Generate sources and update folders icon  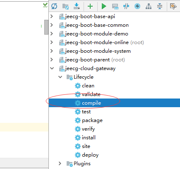pos(65,6)
